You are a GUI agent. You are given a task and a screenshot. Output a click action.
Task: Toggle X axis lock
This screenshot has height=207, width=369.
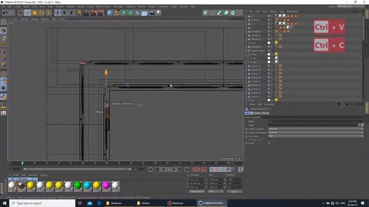(x=58, y=13)
